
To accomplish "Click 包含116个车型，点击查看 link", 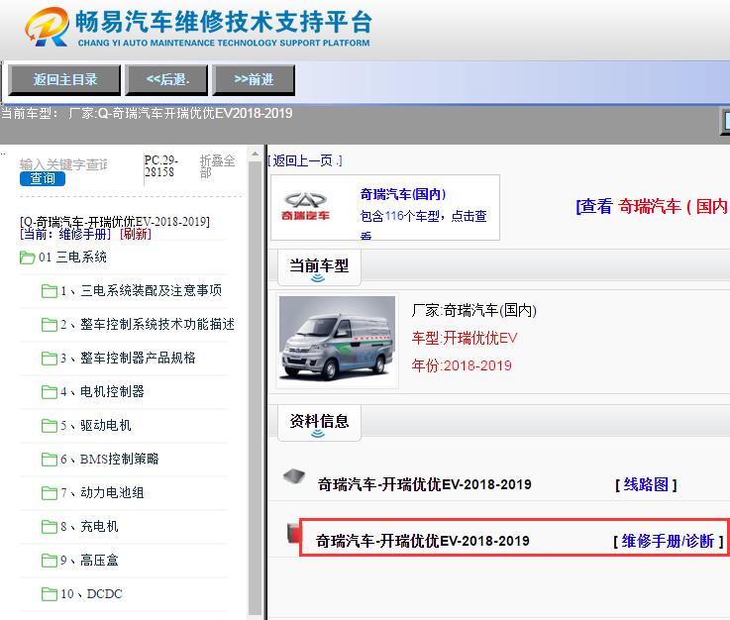I will (423, 225).
